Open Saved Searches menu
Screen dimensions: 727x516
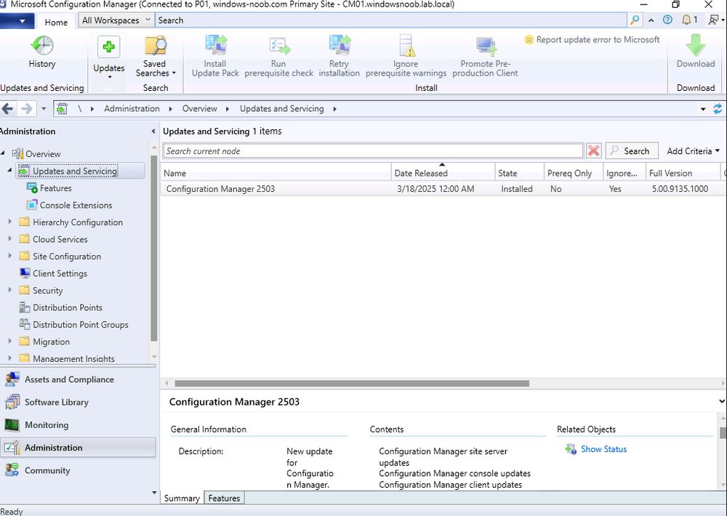(x=156, y=57)
